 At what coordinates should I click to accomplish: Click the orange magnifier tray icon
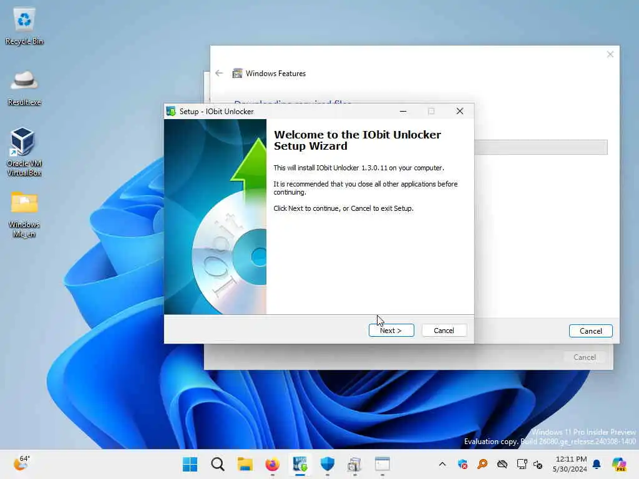pos(482,464)
